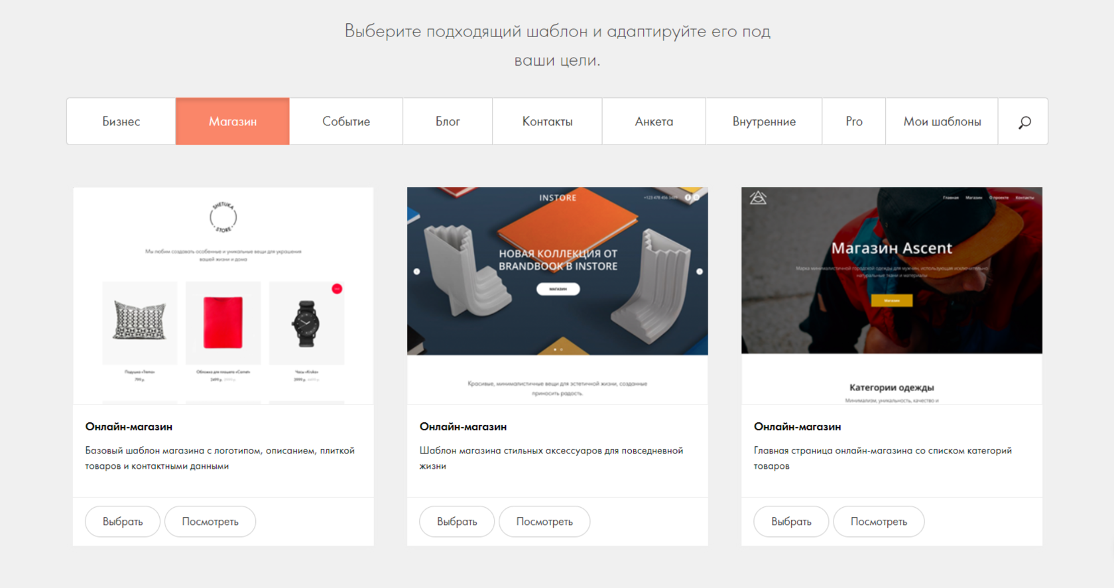This screenshot has width=1114, height=588.
Task: Click the red badge on the watch product
Action: [x=337, y=288]
